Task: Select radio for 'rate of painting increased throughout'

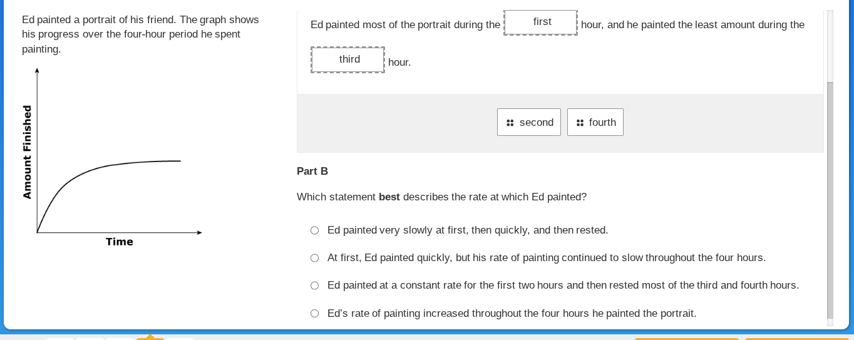Action: (315, 314)
